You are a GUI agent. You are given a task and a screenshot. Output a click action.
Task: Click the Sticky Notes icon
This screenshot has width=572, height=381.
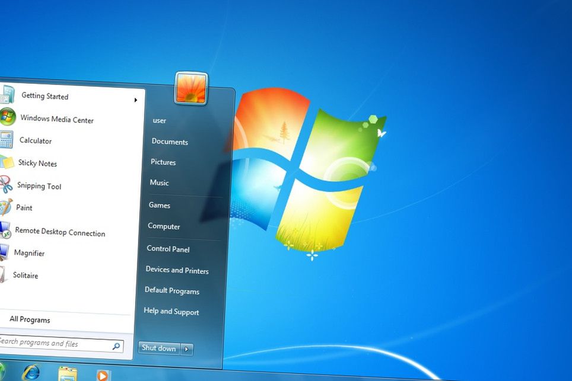[7, 162]
